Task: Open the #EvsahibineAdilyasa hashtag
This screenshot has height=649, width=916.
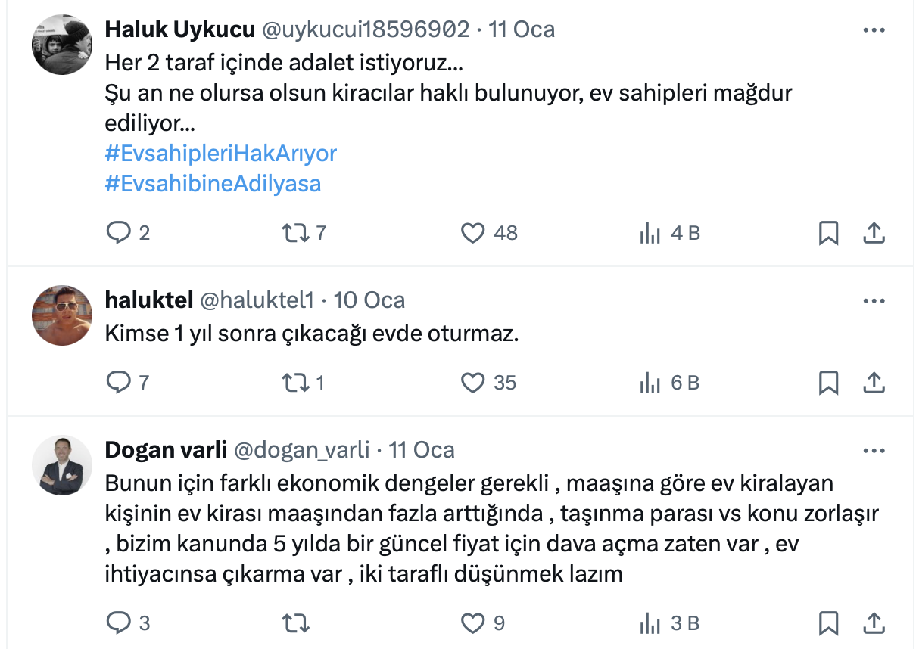Action: pyautogui.click(x=213, y=183)
